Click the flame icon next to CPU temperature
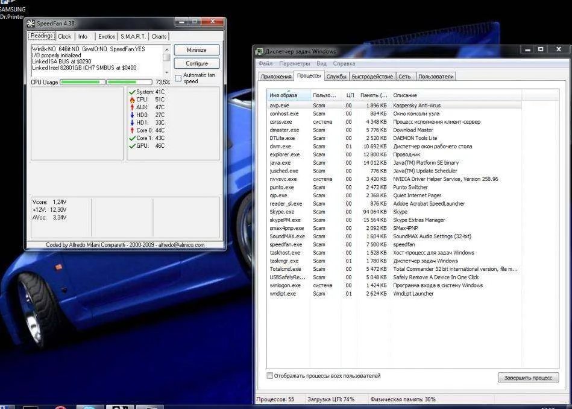 (132, 100)
